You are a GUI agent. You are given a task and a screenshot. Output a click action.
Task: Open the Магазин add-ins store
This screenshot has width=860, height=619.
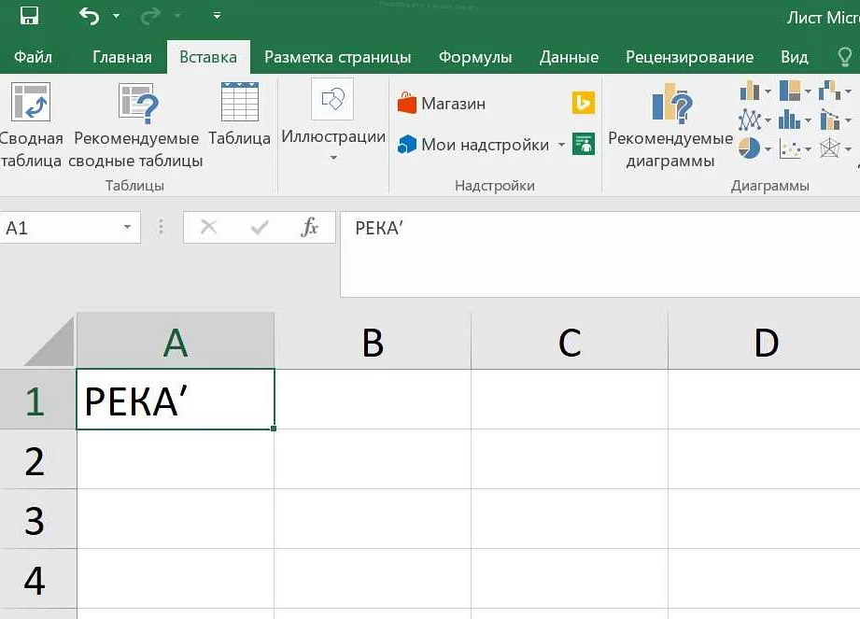(442, 104)
